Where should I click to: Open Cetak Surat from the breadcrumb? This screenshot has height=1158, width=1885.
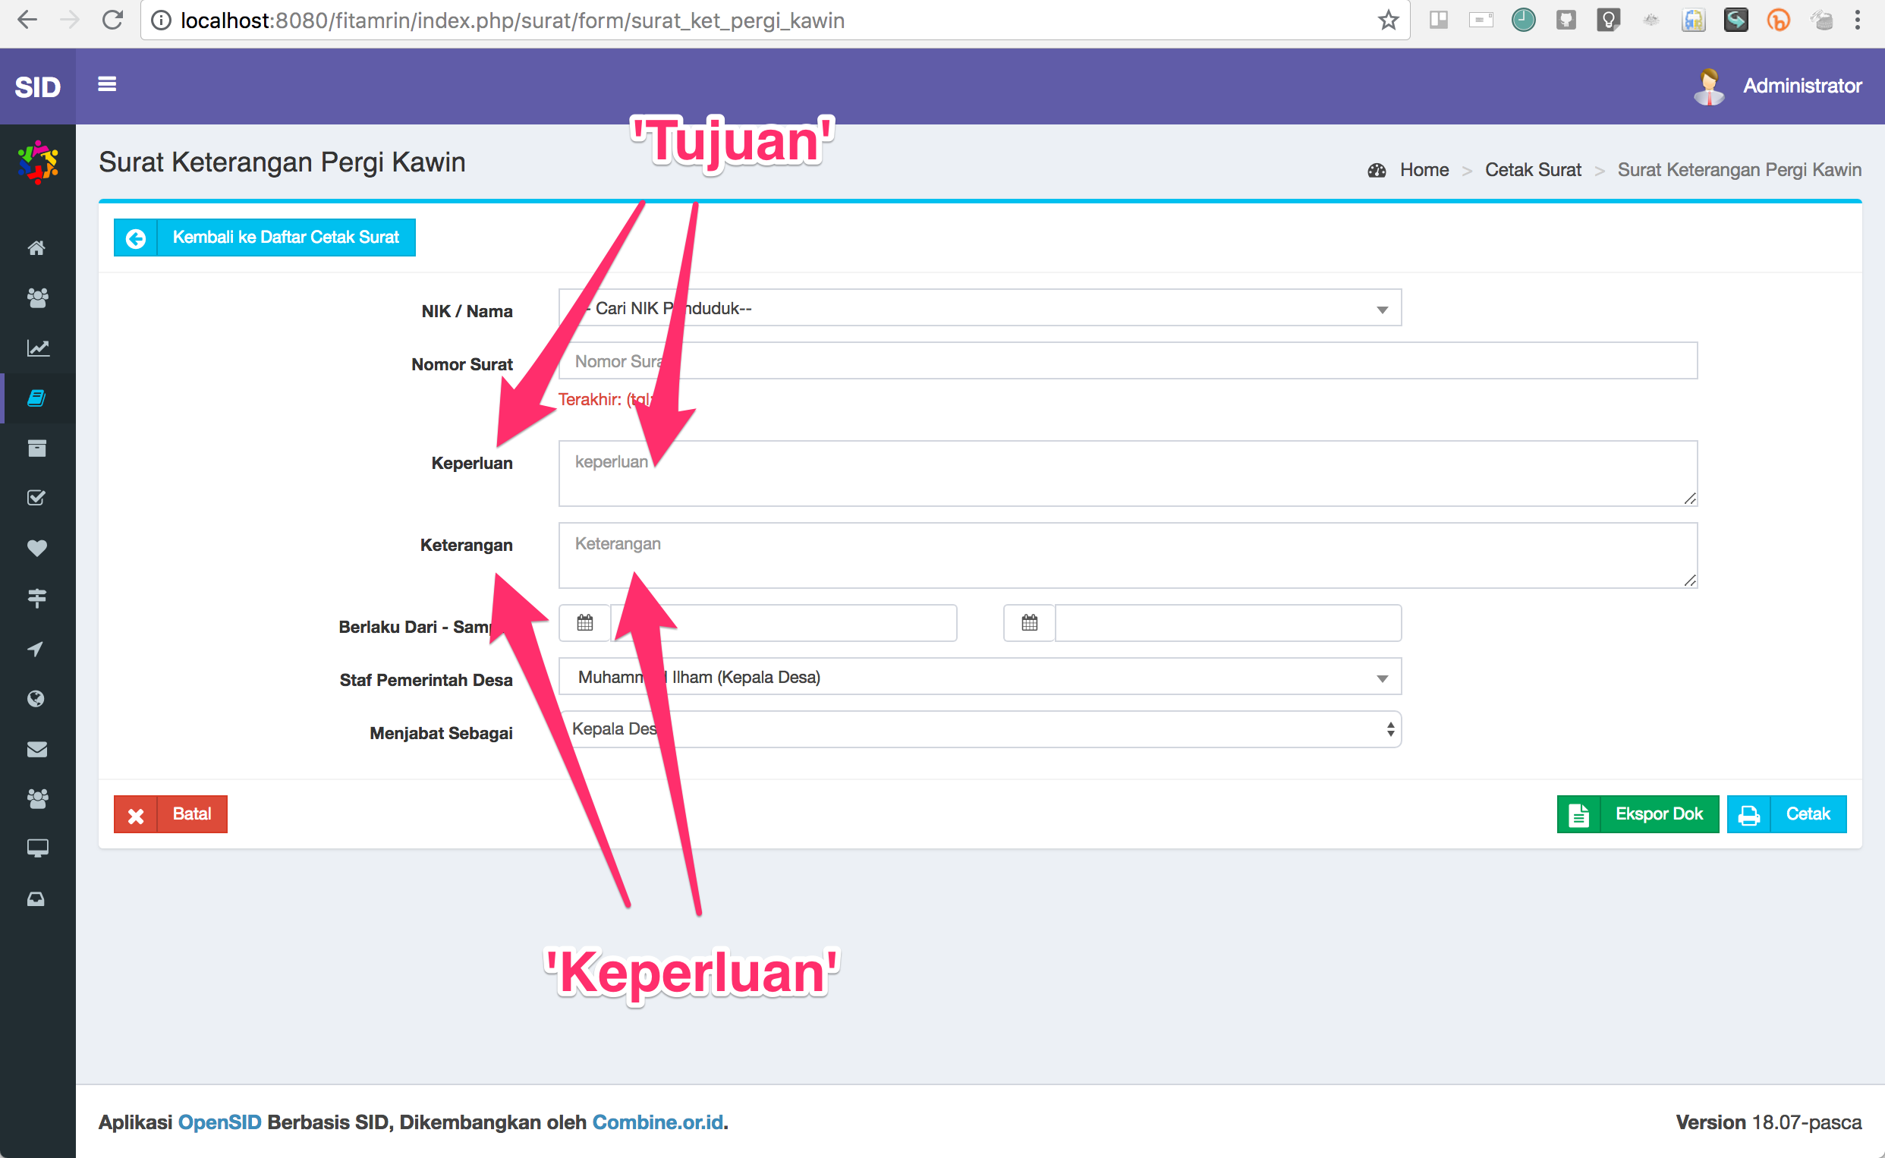click(1533, 169)
